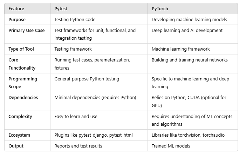The image size is (246, 157).
Task: Click the Feature column header
Action: coord(16,8)
